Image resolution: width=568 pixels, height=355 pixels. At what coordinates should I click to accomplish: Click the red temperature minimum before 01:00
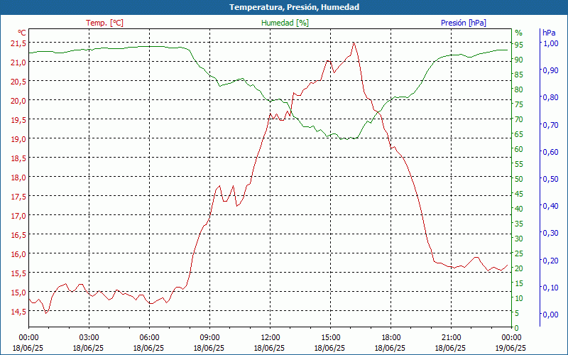45,313
